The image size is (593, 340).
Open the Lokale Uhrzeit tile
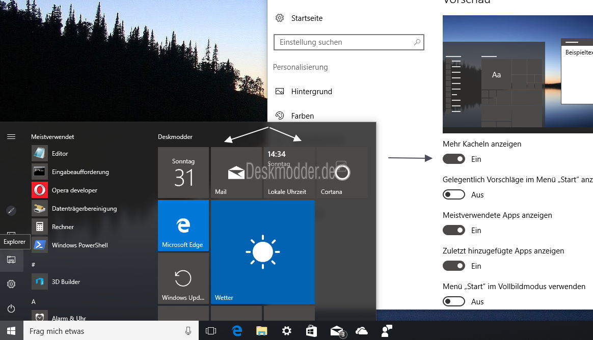[x=289, y=173]
